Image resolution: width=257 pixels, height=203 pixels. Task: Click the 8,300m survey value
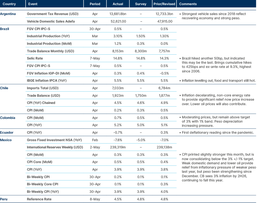(141, 51)
